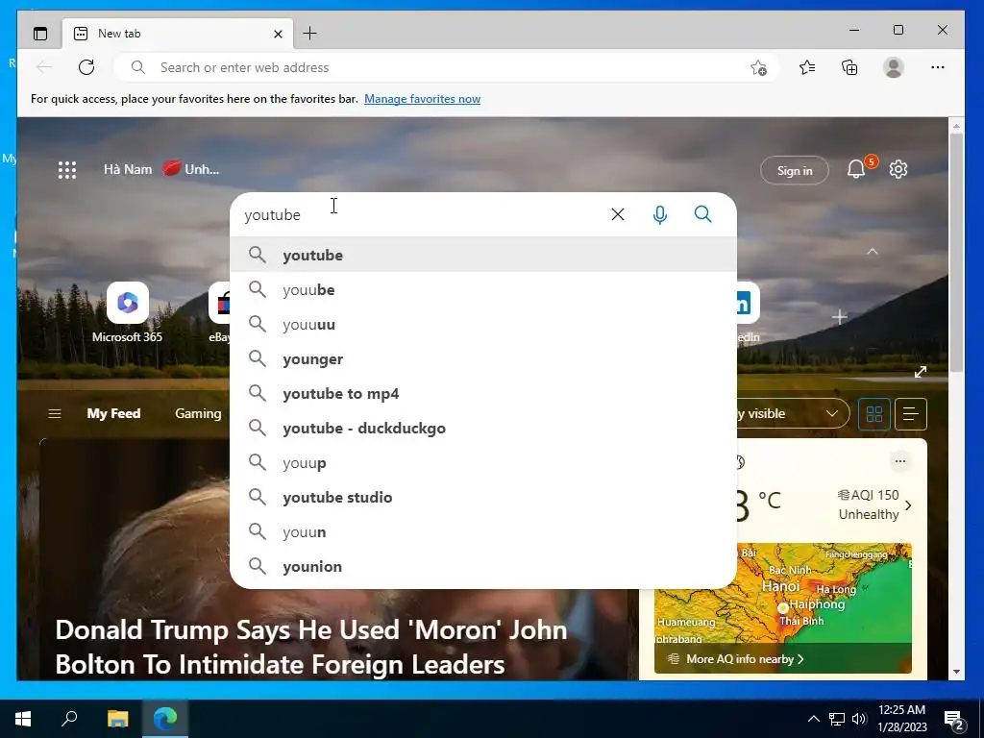Image resolution: width=984 pixels, height=738 pixels.
Task: Select the 'youtube studio' suggestion
Action: (483, 497)
